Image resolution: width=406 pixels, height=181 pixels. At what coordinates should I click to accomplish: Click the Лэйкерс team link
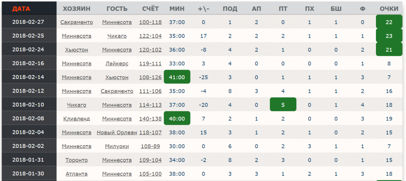point(117,63)
